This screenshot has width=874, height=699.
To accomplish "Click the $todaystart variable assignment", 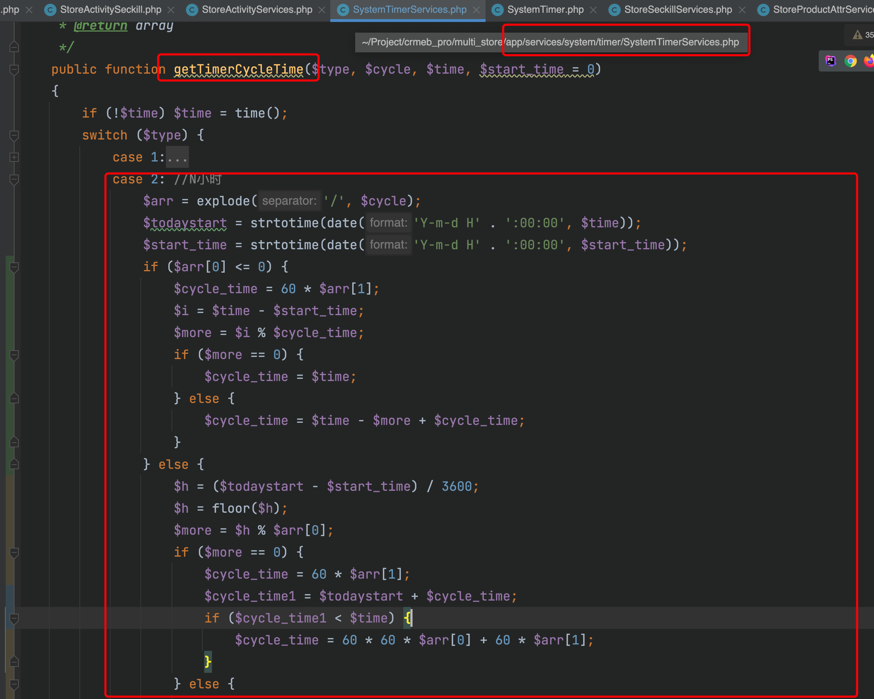I will click(185, 223).
